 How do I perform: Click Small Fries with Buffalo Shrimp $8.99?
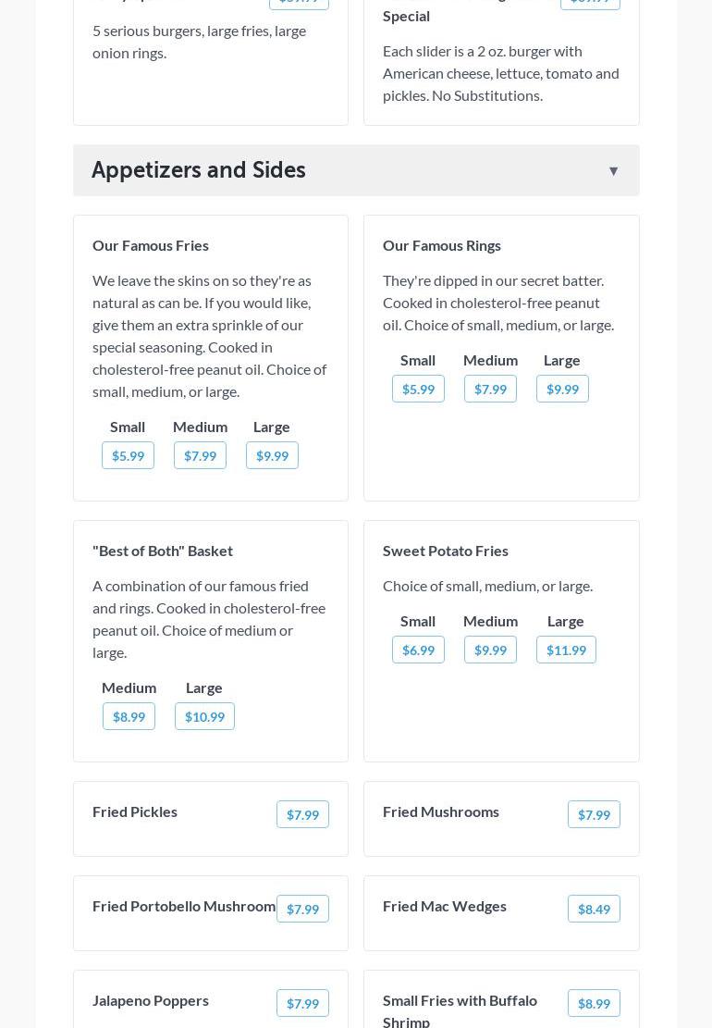pyautogui.click(x=594, y=1004)
